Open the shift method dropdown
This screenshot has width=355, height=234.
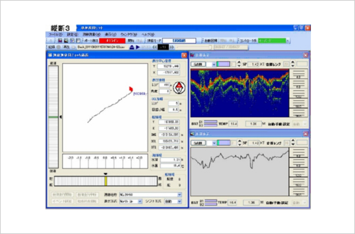point(180,201)
